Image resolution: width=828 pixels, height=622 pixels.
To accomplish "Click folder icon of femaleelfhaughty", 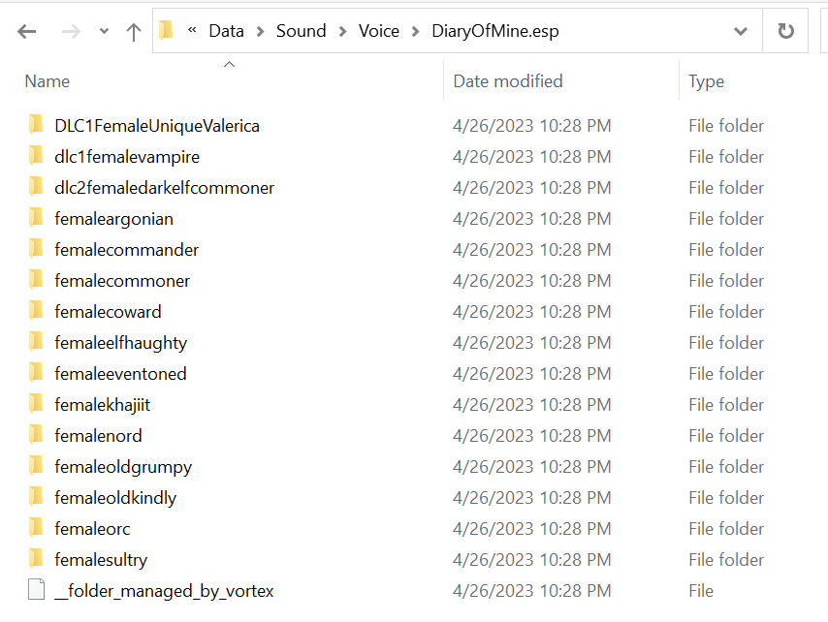I will 36,342.
